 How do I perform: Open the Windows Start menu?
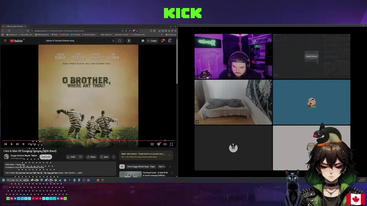click(3, 180)
